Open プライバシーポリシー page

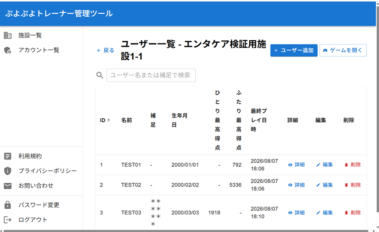click(48, 171)
